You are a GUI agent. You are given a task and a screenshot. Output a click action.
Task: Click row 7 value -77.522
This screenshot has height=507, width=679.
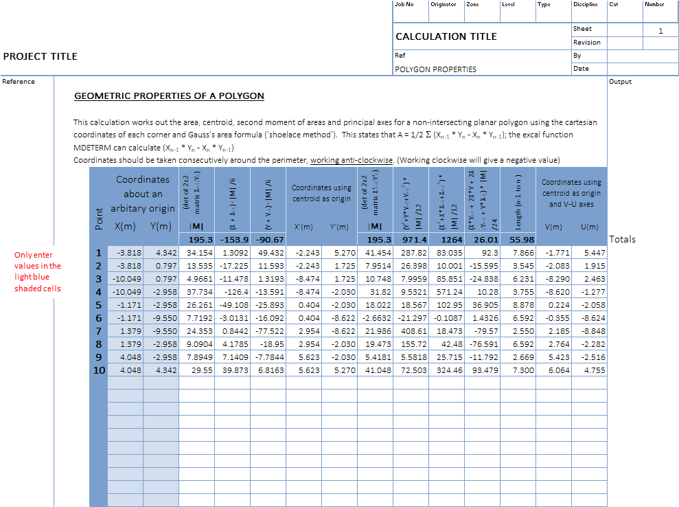(268, 331)
